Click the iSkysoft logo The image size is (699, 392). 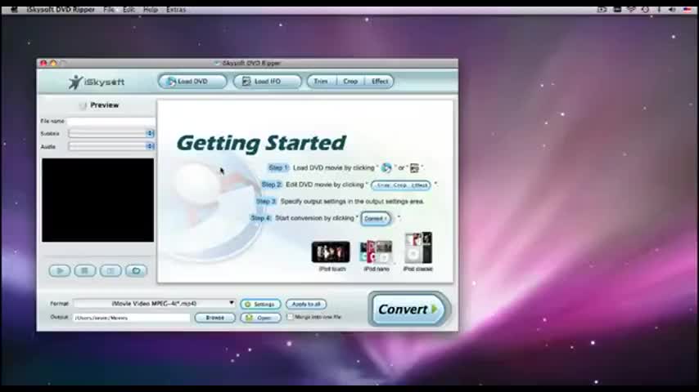(x=97, y=82)
